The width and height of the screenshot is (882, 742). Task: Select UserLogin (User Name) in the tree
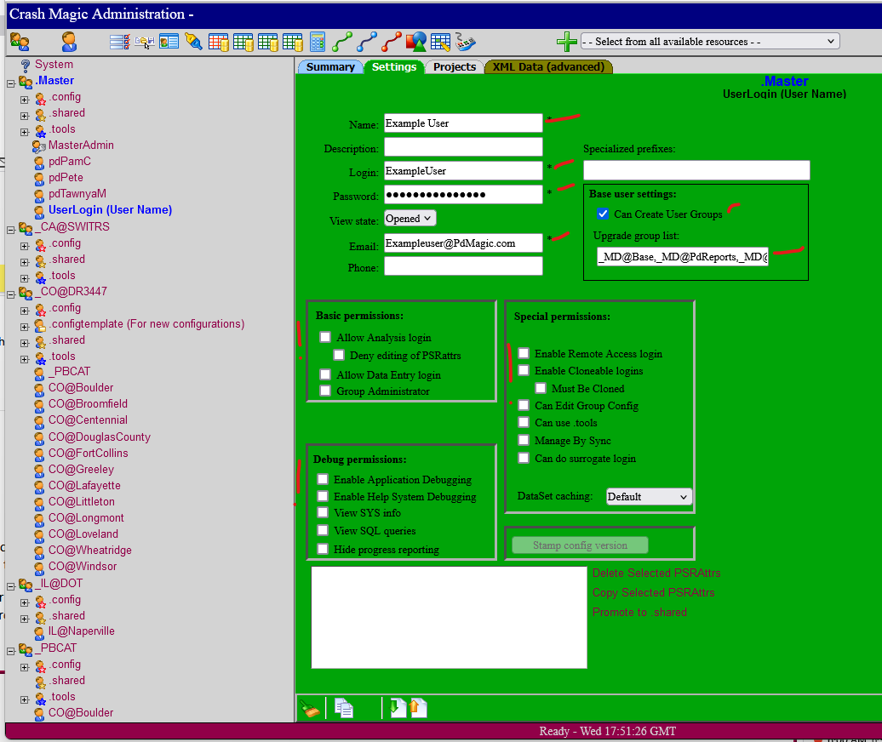(111, 209)
